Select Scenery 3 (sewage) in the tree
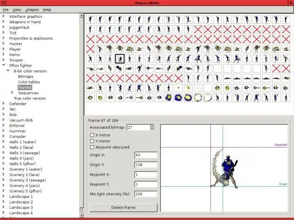The width and height of the screenshot is (294, 220). pos(28,180)
